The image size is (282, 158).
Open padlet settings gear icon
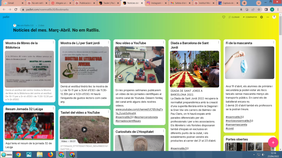tap(261, 17)
